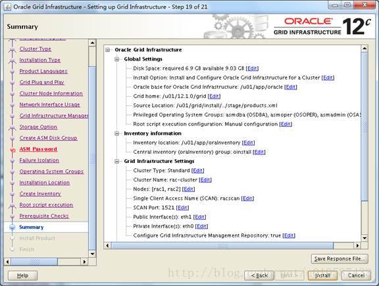Edit the Public Interface eth1
Viewport: 379px width, 286px height.
tap(199, 217)
